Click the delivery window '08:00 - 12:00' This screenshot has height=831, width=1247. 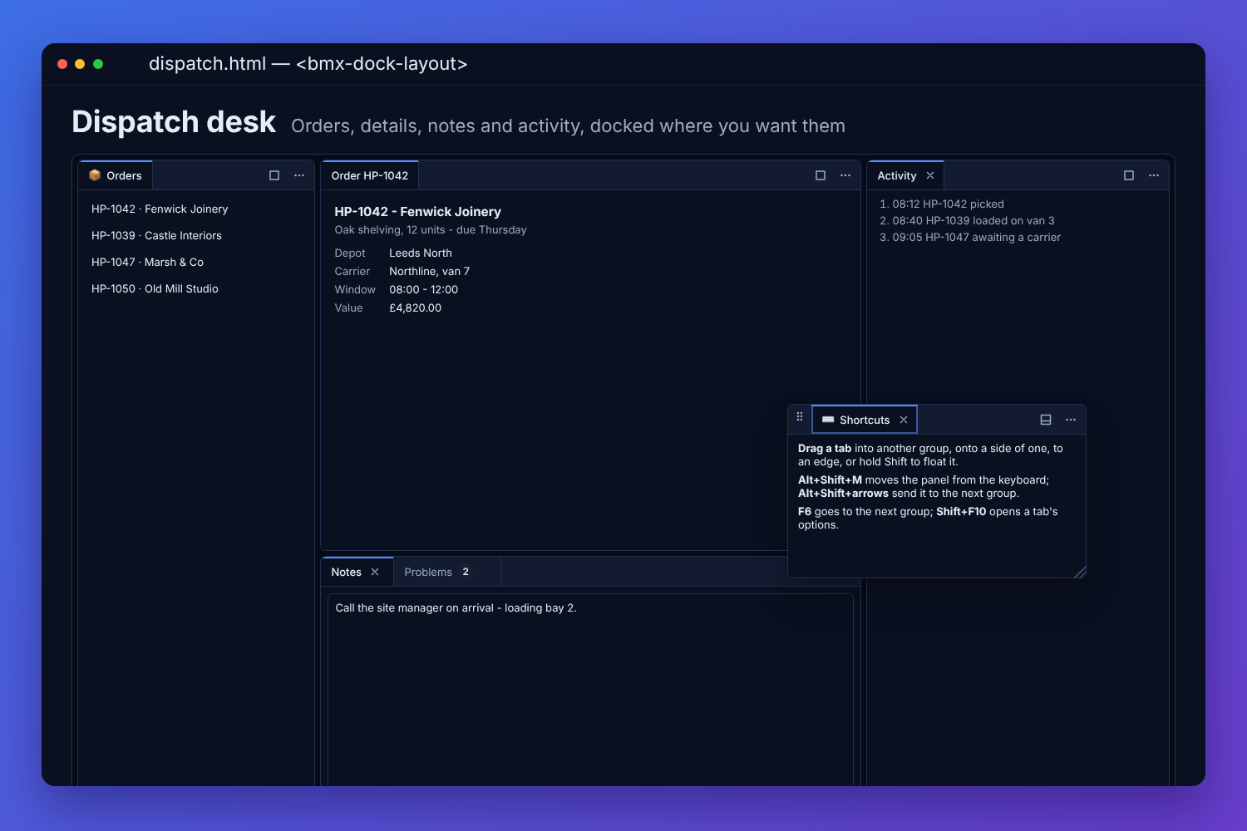click(423, 290)
